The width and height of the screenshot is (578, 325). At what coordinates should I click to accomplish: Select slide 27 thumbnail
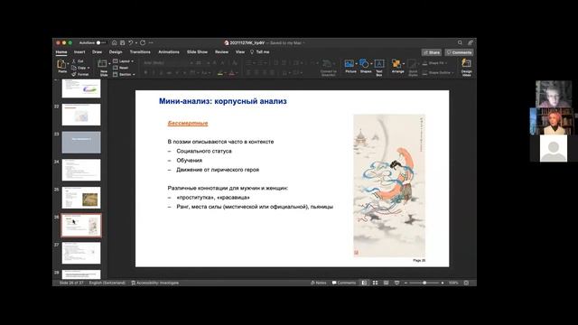pos(81,253)
